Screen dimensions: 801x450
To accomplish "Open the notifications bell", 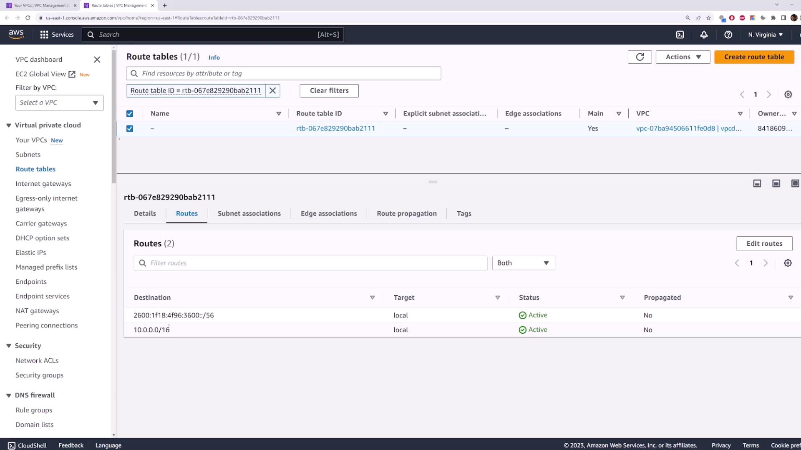I will pos(704,35).
